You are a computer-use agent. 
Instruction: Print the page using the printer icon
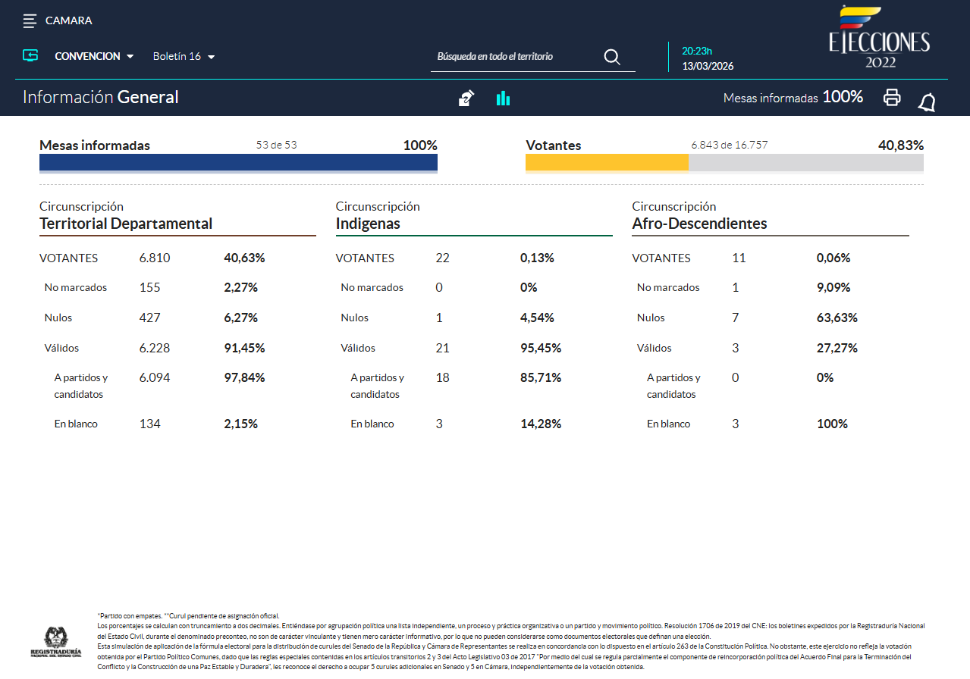892,98
